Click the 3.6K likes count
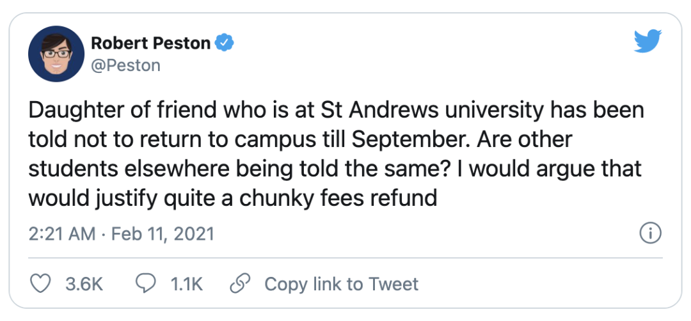This screenshot has height=321, width=691. point(84,284)
